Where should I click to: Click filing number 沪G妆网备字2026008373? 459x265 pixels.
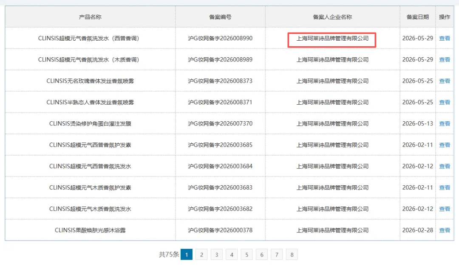point(220,81)
